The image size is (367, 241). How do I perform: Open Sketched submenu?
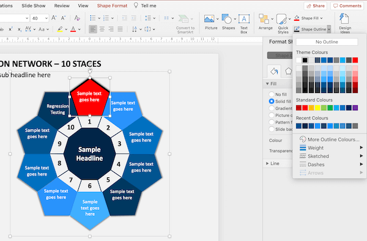[329, 156]
